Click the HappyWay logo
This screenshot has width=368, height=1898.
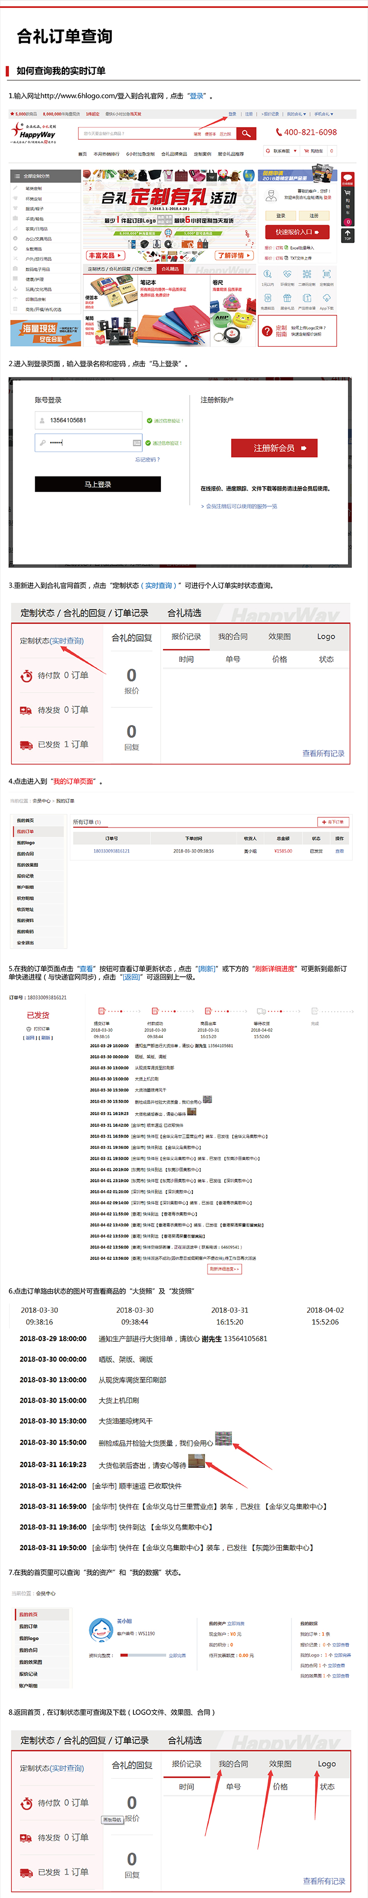[33, 133]
